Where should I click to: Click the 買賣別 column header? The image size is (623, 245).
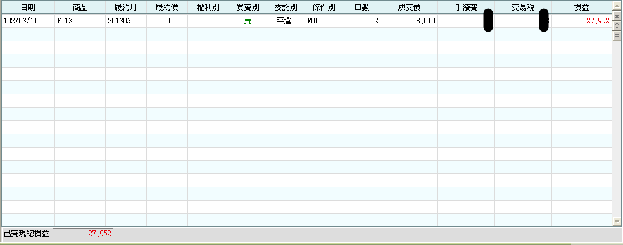coord(248,8)
